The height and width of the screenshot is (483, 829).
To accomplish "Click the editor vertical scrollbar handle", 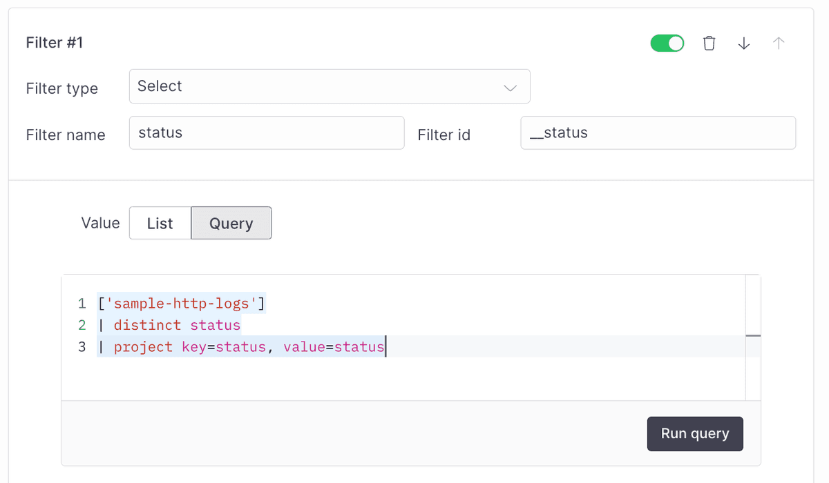I will tap(752, 336).
